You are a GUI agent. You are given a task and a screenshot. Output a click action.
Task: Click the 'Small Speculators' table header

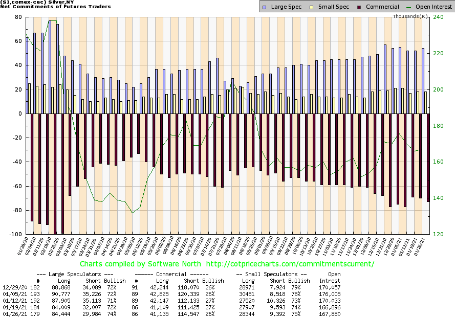(x=272, y=274)
